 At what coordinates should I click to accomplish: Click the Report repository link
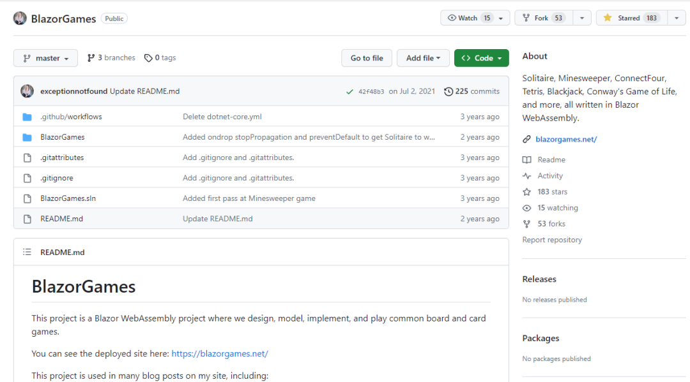552,240
